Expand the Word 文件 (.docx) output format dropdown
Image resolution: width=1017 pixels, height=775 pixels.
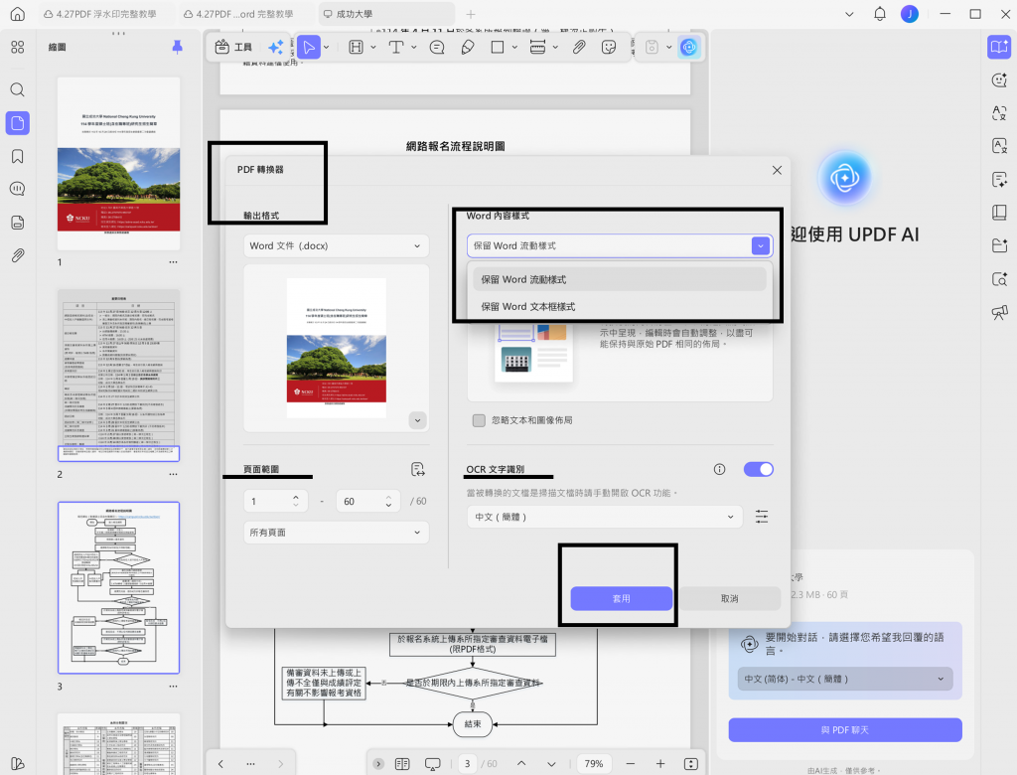coord(336,246)
